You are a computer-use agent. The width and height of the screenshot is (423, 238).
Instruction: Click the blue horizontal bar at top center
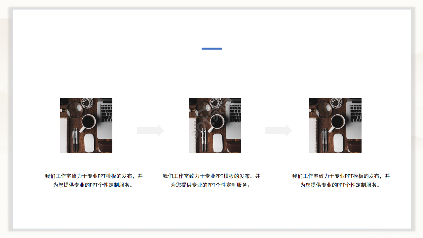[211, 49]
